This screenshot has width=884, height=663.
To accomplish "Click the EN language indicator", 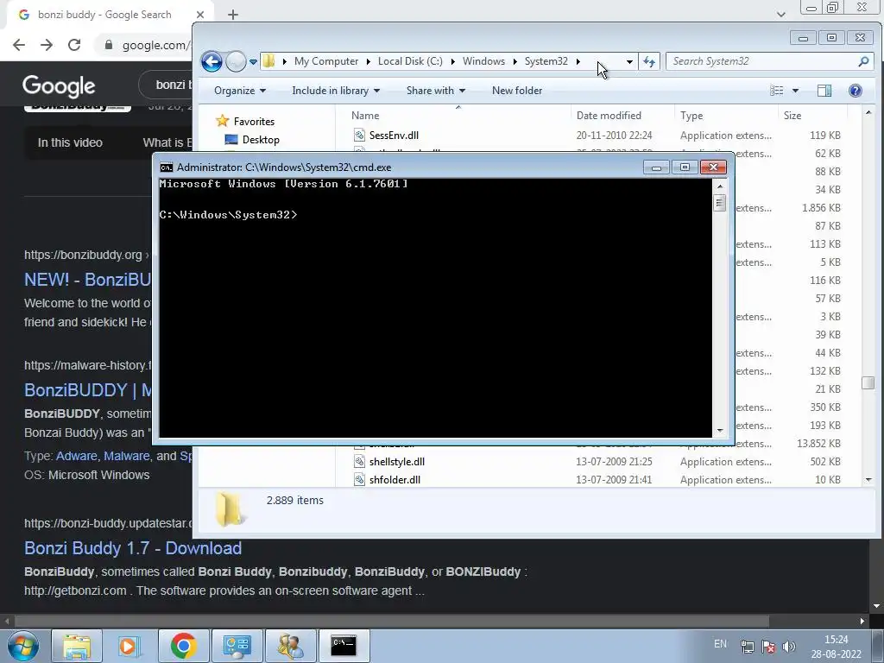I will (x=720, y=644).
